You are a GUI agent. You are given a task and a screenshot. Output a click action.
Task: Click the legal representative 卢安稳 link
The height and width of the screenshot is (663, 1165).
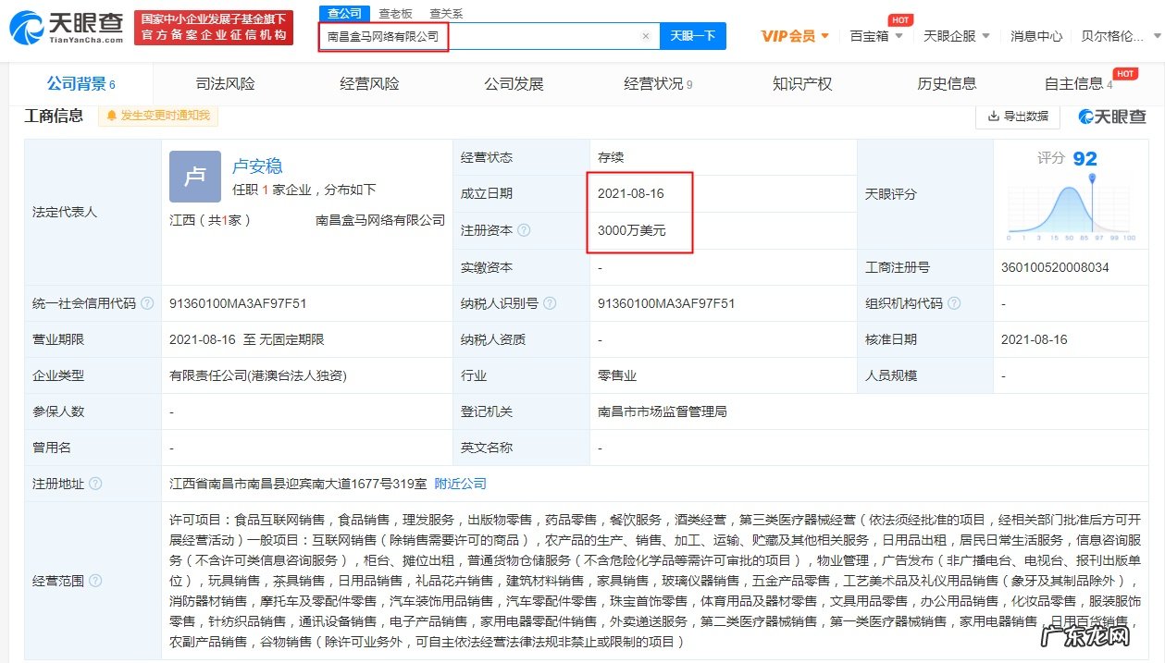[x=257, y=166]
